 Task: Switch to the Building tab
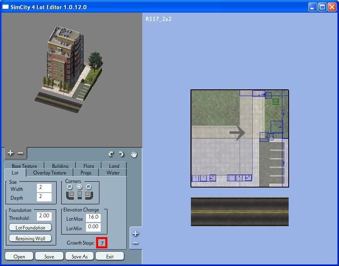point(60,166)
